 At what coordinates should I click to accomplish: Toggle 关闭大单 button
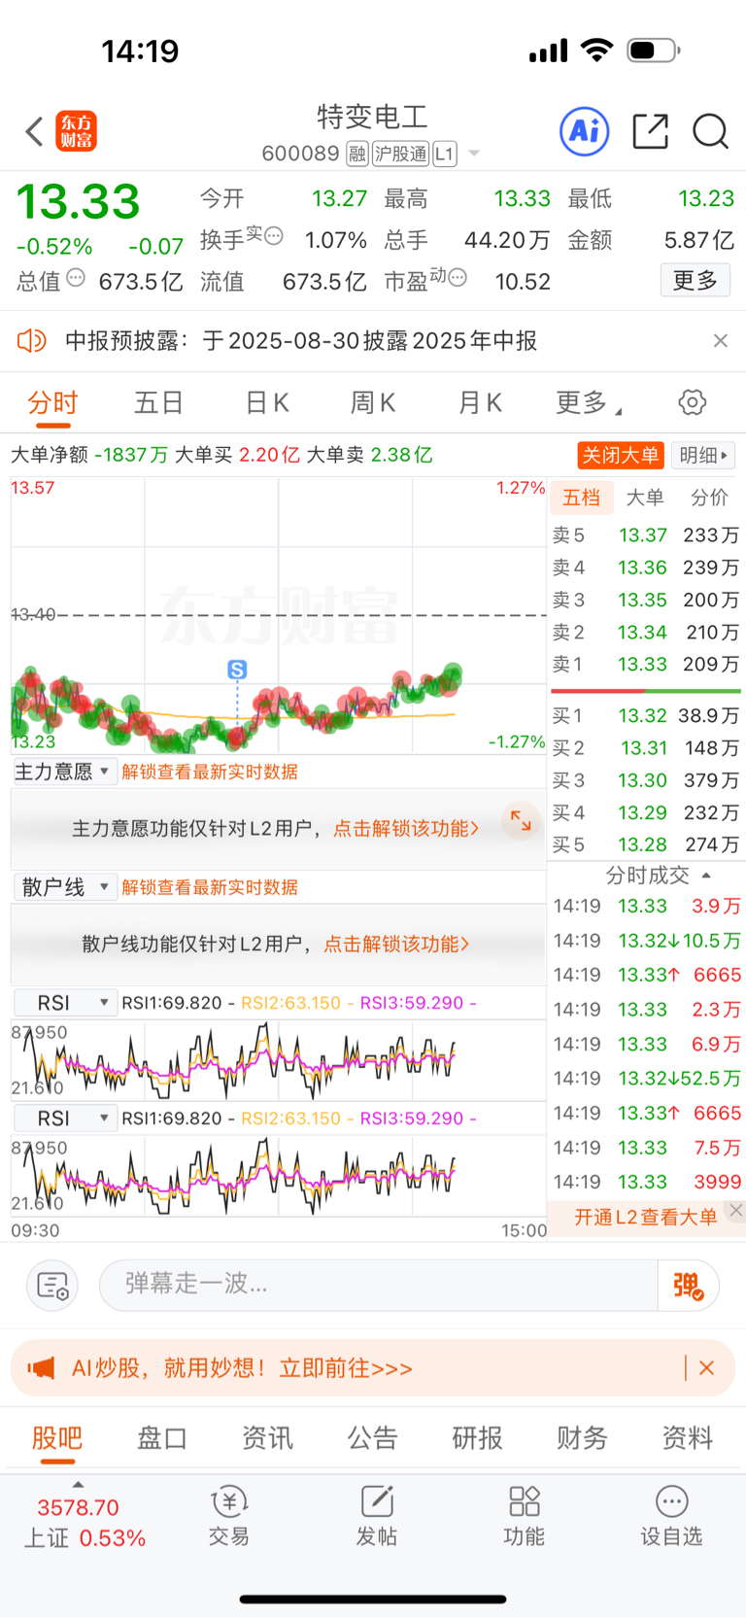pos(621,455)
